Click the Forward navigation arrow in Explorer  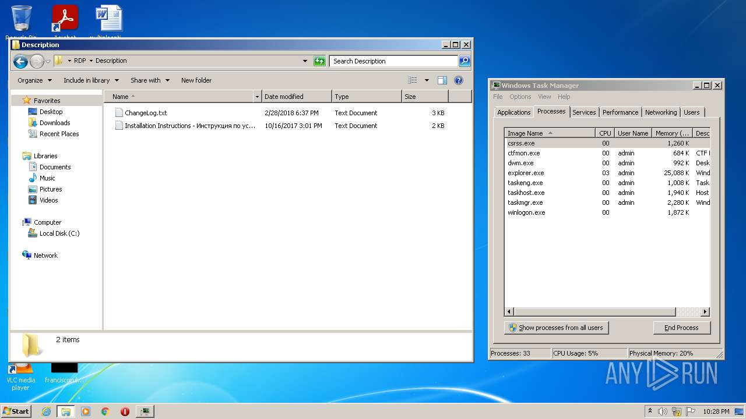click(x=37, y=61)
